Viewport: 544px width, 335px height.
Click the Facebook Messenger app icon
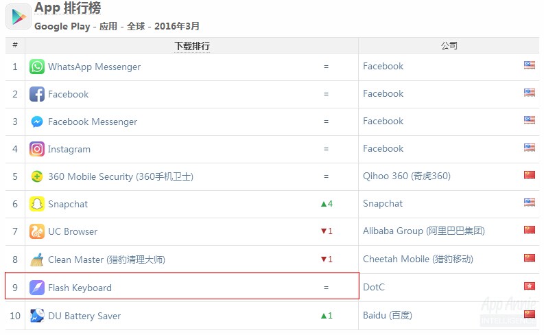click(37, 122)
